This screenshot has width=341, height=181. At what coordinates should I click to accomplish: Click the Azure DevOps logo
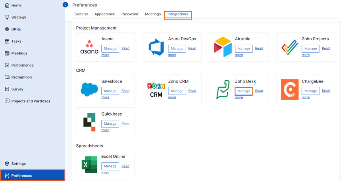pos(156,47)
